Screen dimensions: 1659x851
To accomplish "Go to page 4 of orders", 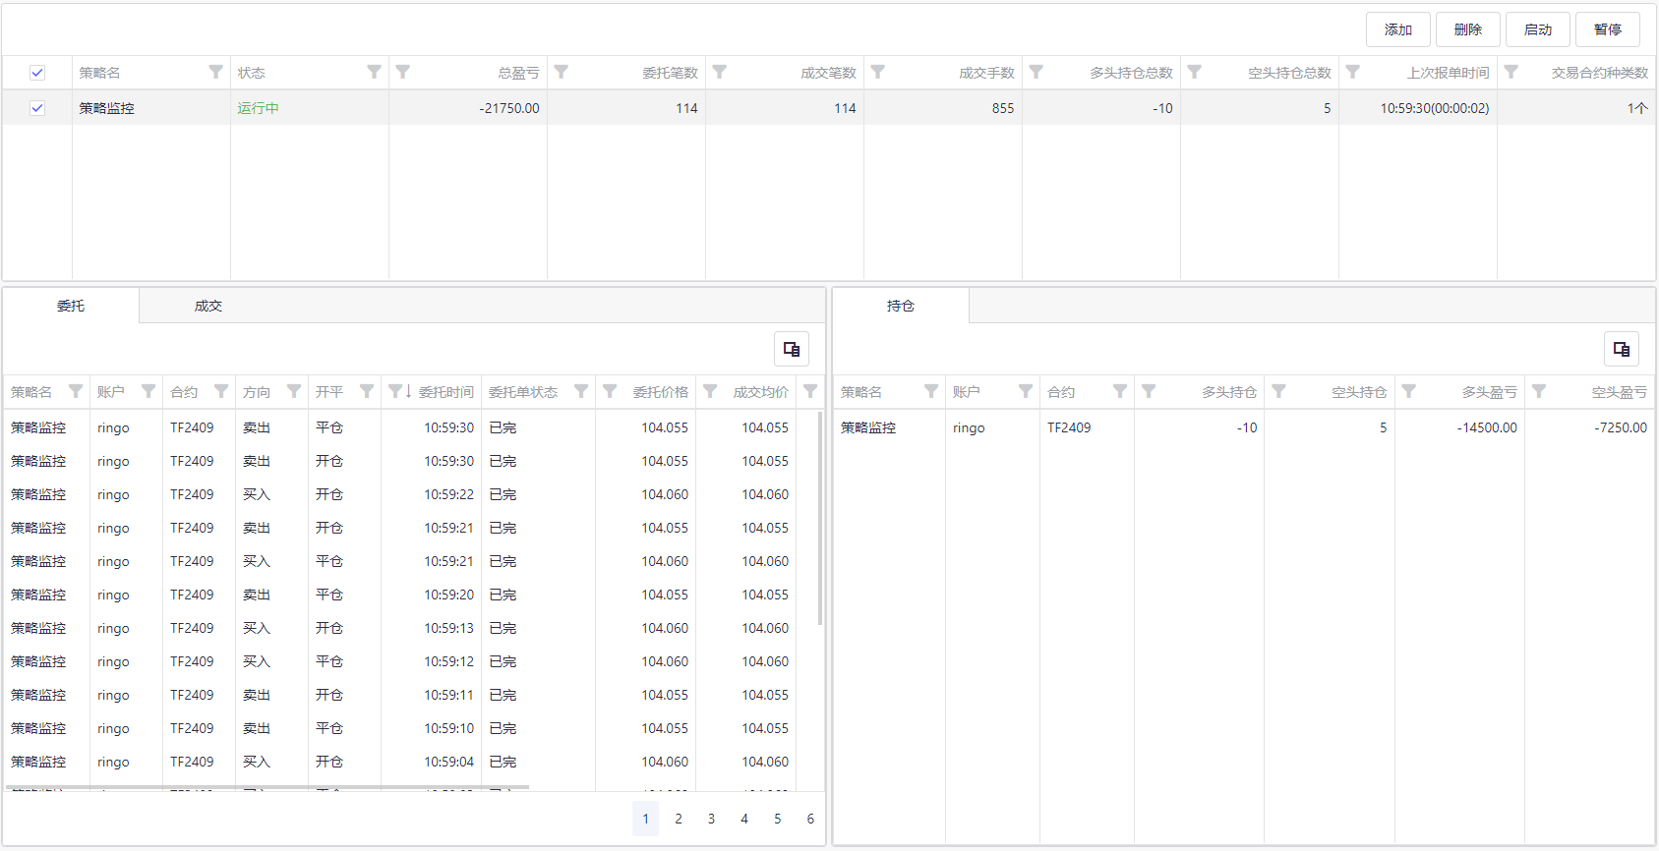I will [744, 819].
